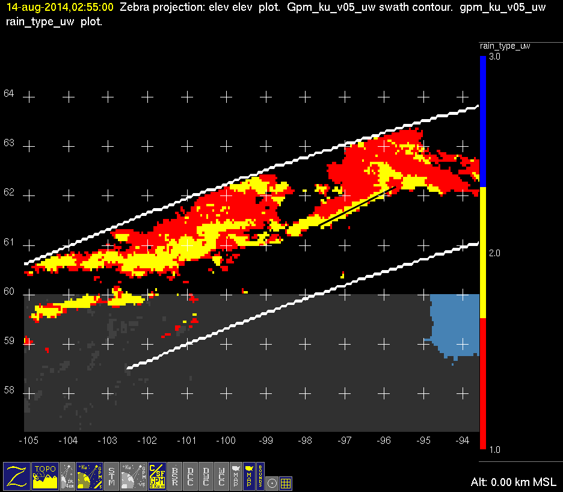The image size is (563, 492).
Task: Open the BOUNDS icon
Action: click(260, 476)
